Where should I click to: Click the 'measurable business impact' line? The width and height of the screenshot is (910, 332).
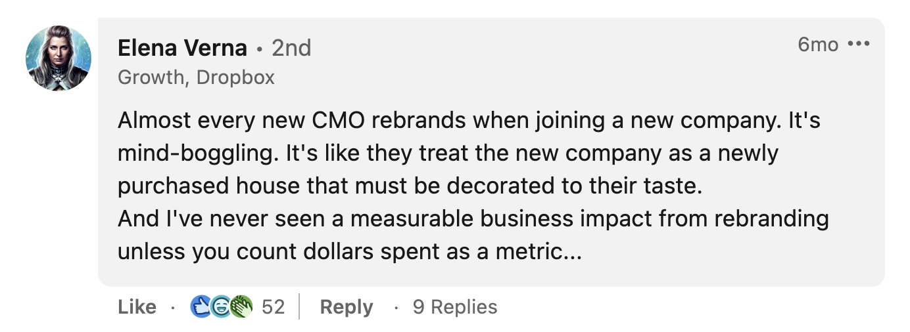click(x=473, y=218)
